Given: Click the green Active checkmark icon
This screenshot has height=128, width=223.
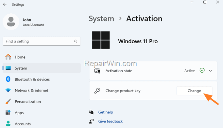Looking at the screenshot, I should pyautogui.click(x=202, y=70).
